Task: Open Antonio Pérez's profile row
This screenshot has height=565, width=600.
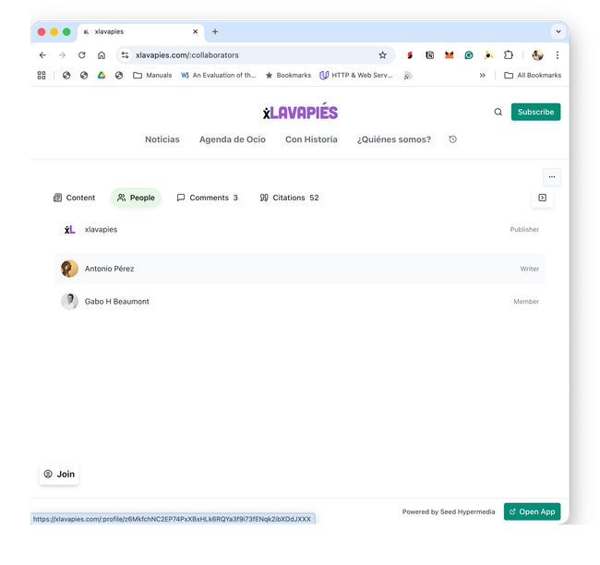Action: tap(300, 269)
